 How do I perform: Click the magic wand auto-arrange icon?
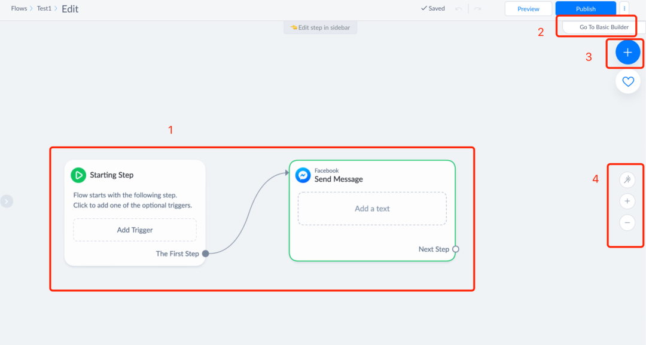coord(627,179)
